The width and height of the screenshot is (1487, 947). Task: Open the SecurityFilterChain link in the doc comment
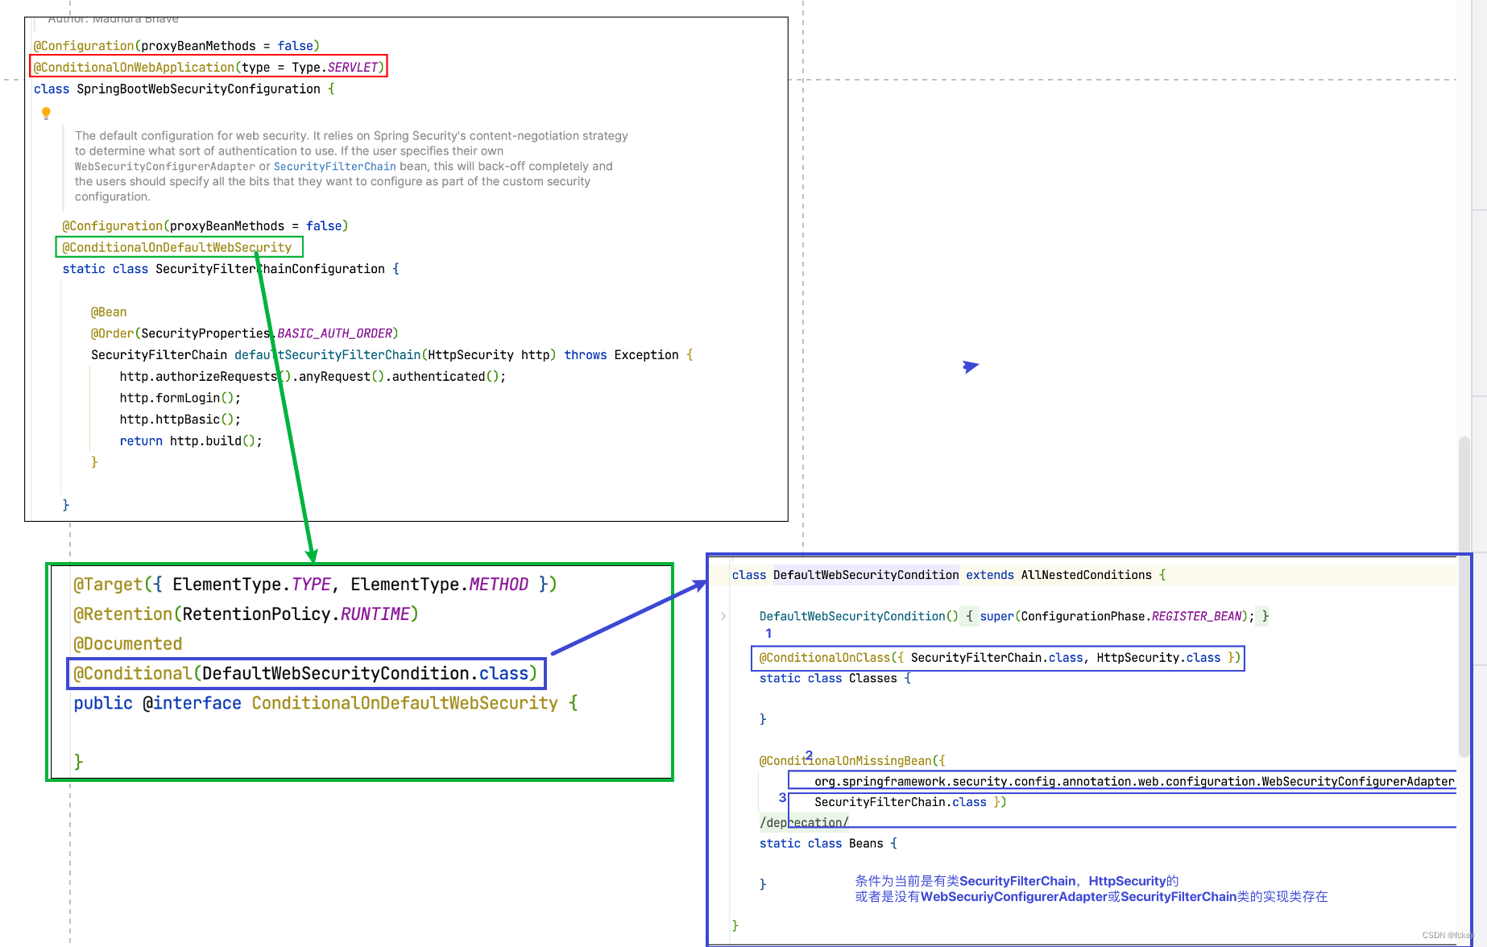[334, 167]
